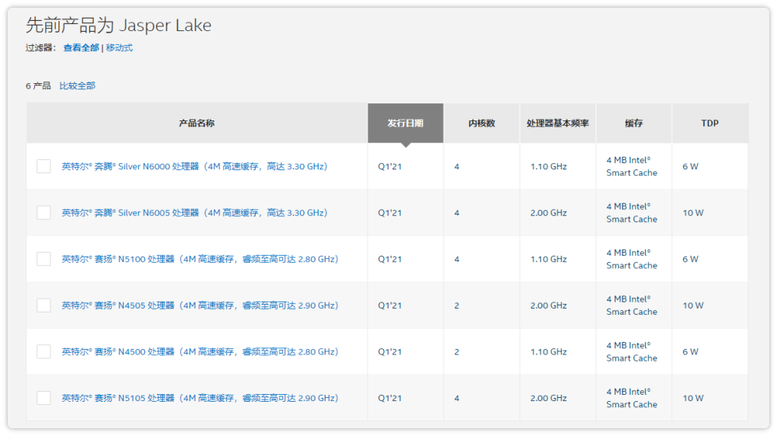Tick the N4505 processor checkbox
777x436 pixels.
click(x=44, y=305)
